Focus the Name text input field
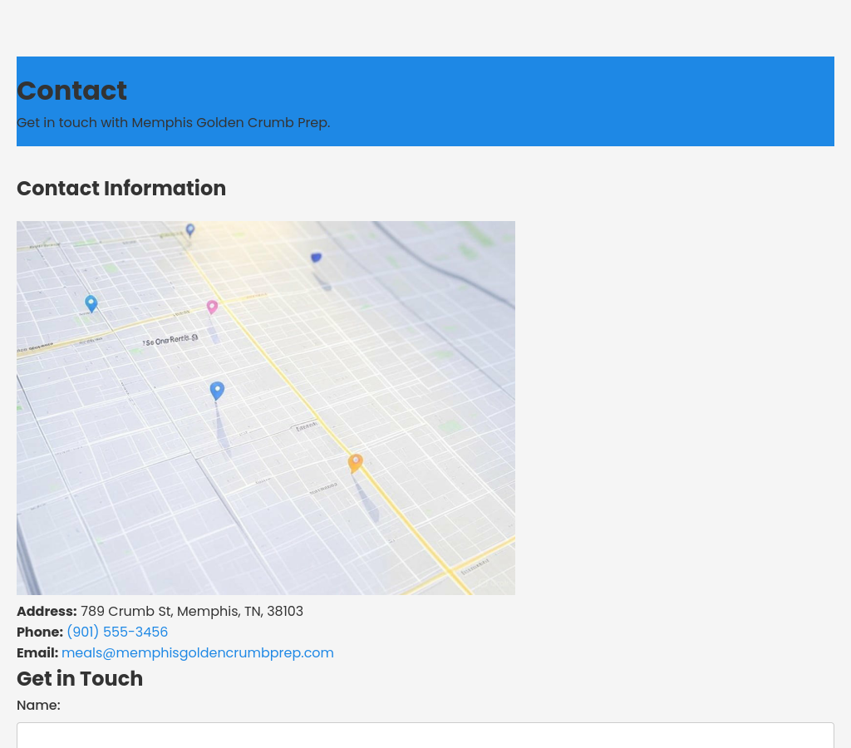This screenshot has width=851, height=748. click(x=425, y=736)
